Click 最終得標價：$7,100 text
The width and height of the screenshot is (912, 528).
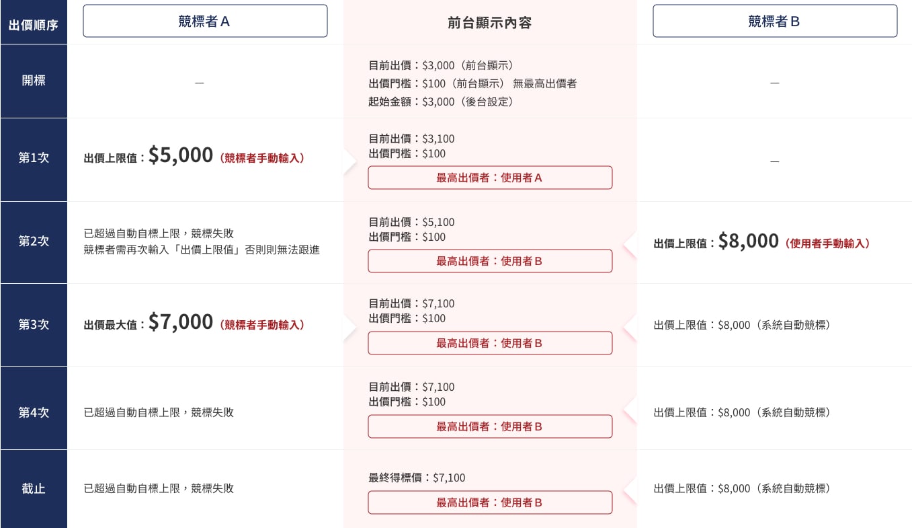[x=417, y=478]
